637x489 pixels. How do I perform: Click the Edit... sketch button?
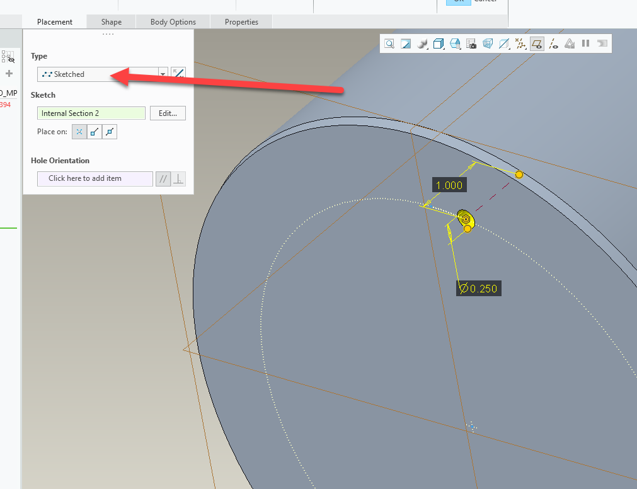tap(168, 113)
